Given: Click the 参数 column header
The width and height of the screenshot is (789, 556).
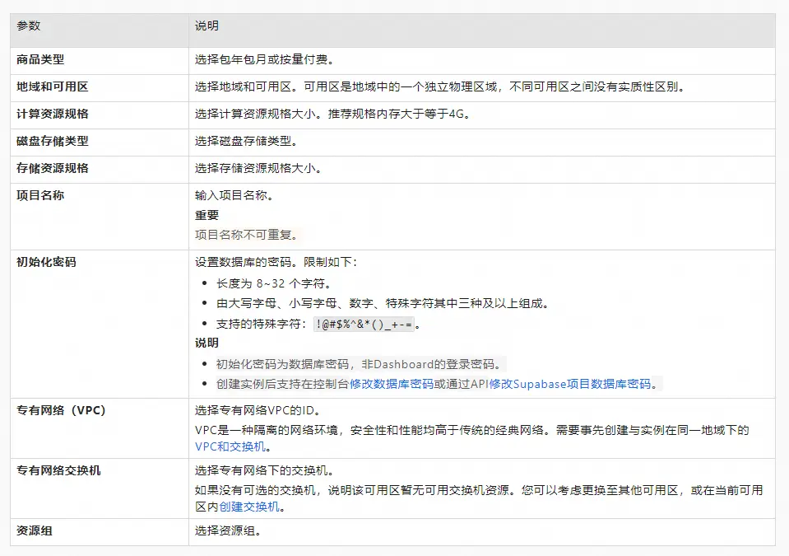Looking at the screenshot, I should [x=100, y=30].
